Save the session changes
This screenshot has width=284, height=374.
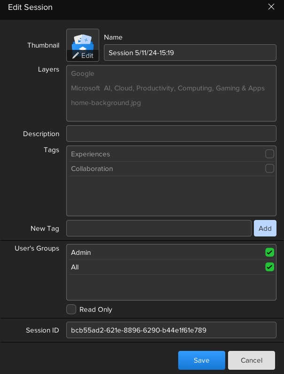tap(201, 360)
